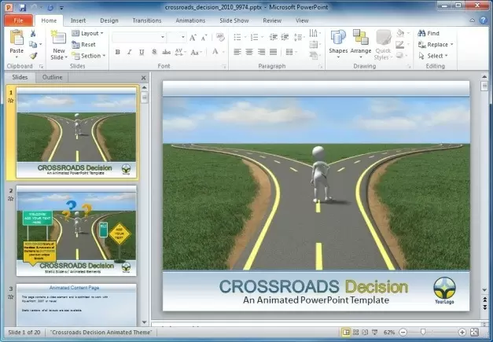Open the Transitions ribbon tab
Screen dimensions: 493x342
[147, 20]
